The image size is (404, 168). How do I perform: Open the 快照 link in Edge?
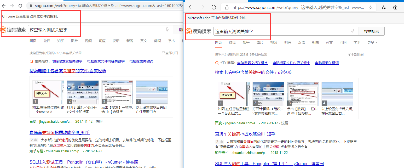[284, 123]
